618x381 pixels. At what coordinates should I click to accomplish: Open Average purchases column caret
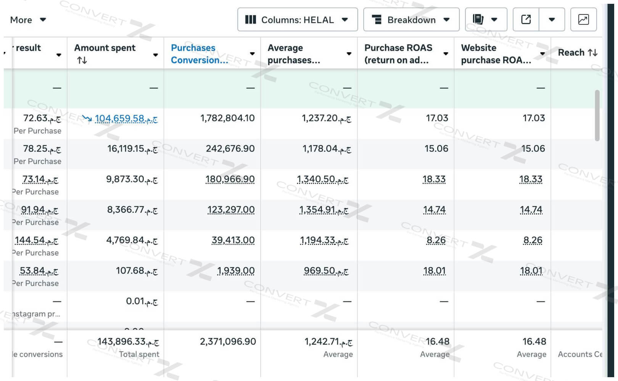349,54
